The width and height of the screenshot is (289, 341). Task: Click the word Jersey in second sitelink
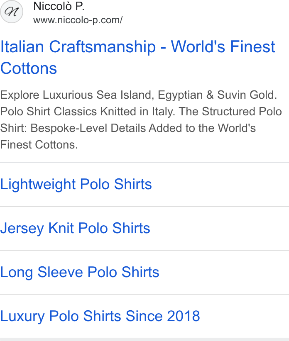click(x=22, y=228)
